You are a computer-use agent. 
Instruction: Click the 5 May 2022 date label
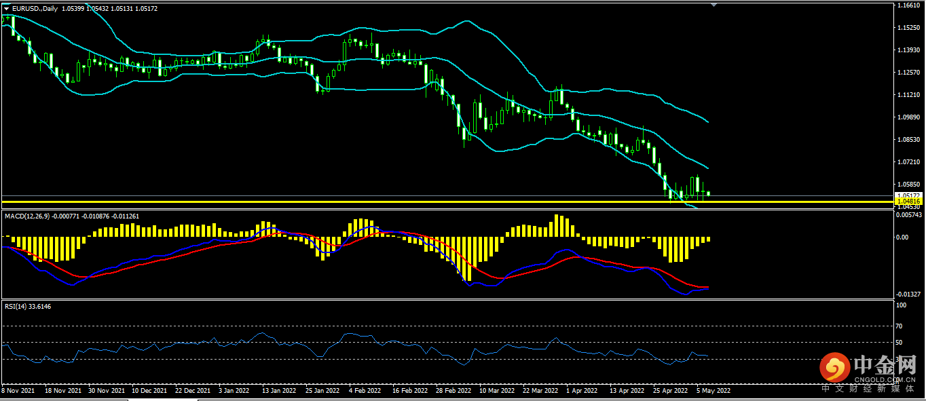tap(714, 391)
